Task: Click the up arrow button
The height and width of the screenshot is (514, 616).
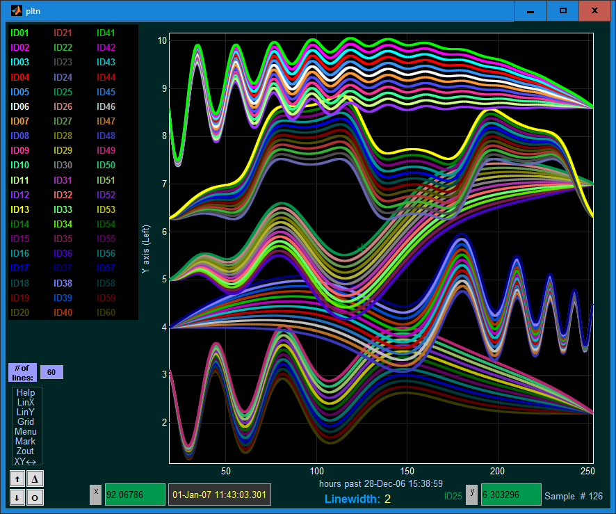Action: [17, 479]
